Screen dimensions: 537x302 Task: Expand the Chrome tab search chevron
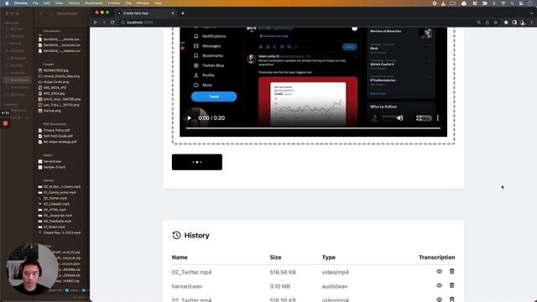pyautogui.click(x=531, y=13)
